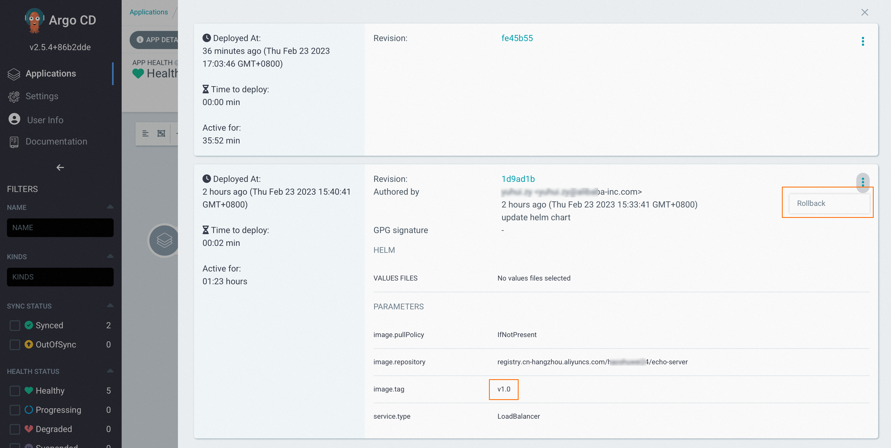The height and width of the screenshot is (448, 891).
Task: Open the User Info profile icon
Action: [14, 119]
